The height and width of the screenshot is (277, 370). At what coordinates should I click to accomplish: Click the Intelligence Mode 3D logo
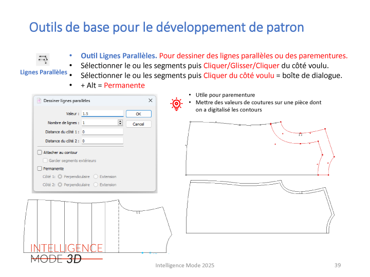click(66, 253)
